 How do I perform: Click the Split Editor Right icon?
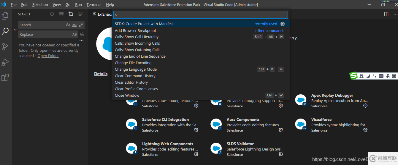point(386,14)
